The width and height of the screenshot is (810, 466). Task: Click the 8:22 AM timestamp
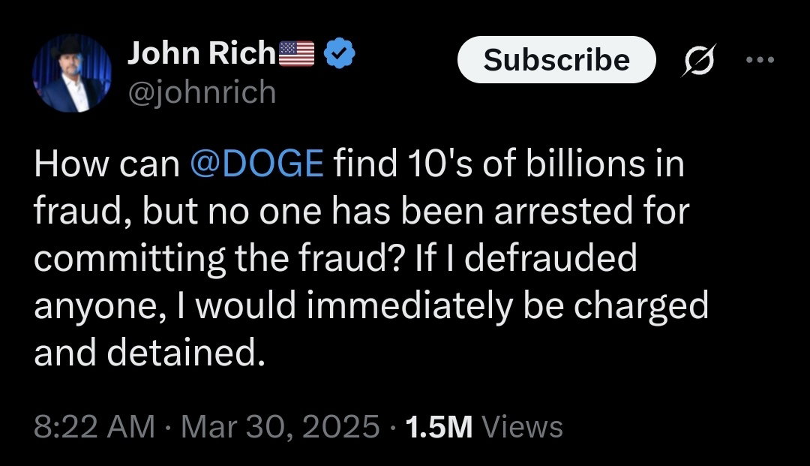[x=94, y=427]
